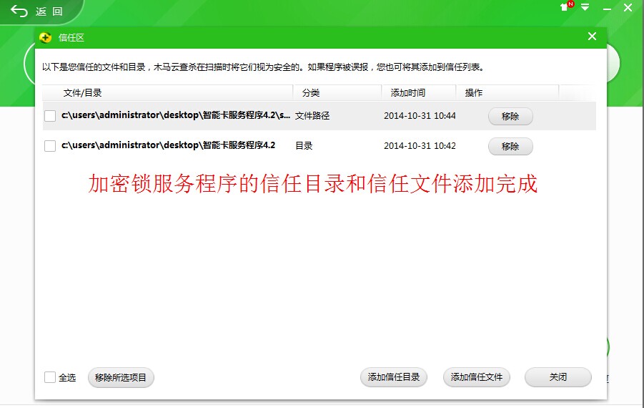Click the 移除所选项目 button
The width and height of the screenshot is (644, 408).
tap(121, 377)
